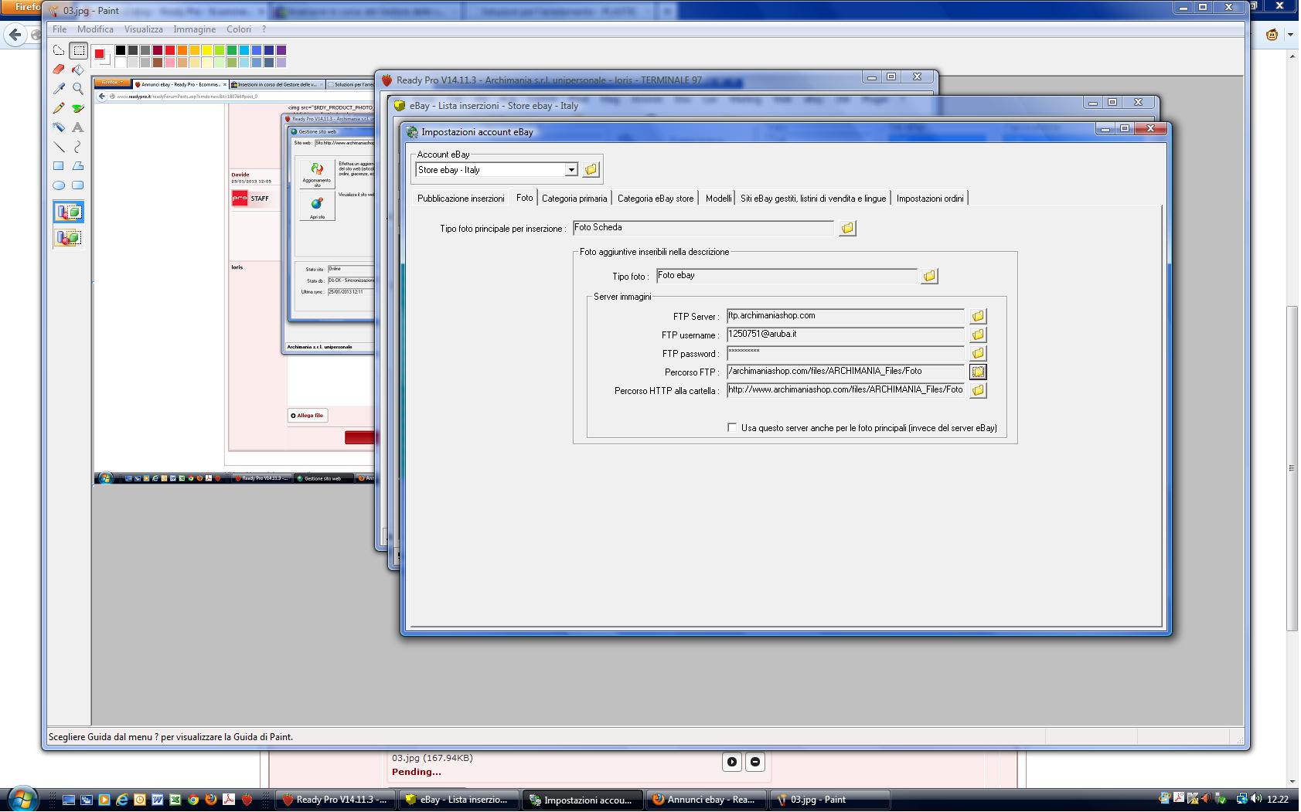Click into the Percorso FTP field
1301x812 pixels.
click(846, 372)
